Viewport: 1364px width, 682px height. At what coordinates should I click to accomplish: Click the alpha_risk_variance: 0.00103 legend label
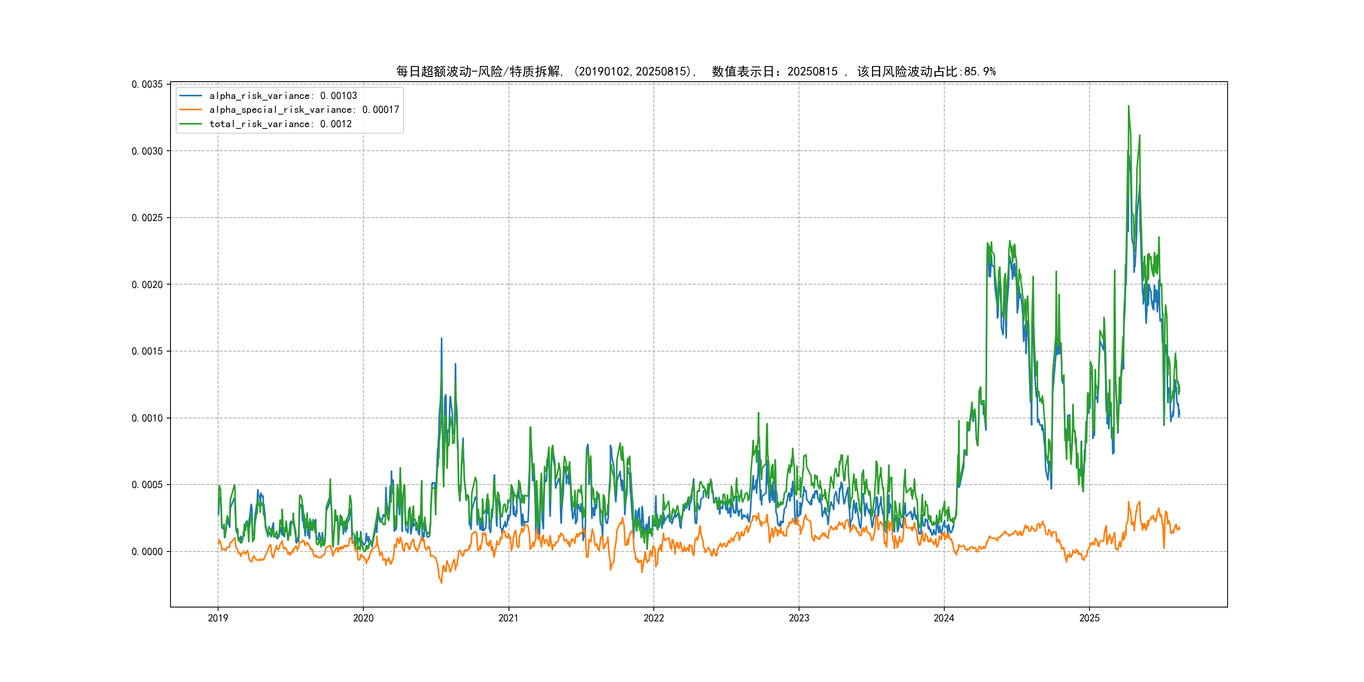[283, 96]
